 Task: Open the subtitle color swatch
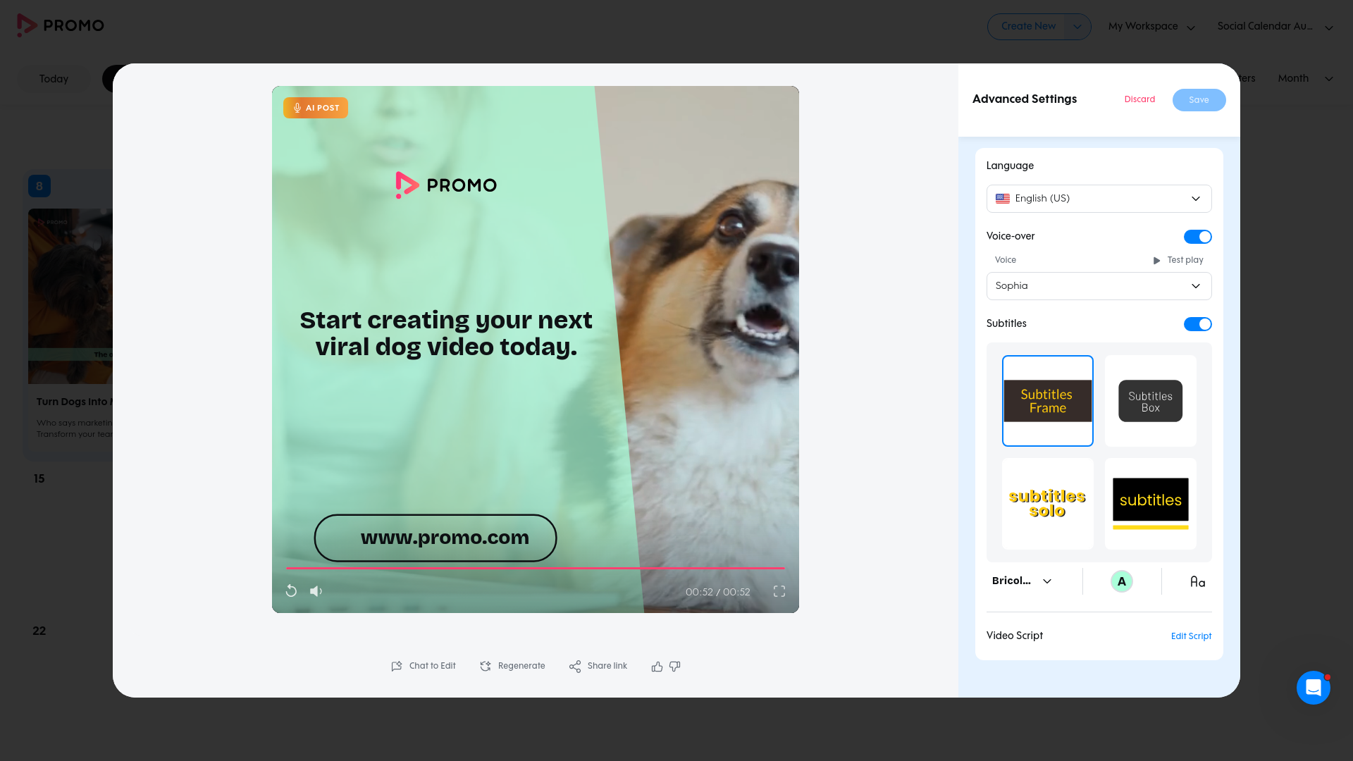click(1122, 581)
